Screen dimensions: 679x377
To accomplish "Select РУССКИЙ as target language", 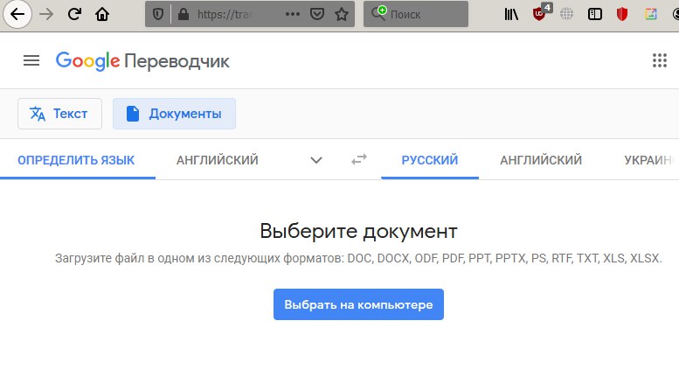I will pos(430,160).
